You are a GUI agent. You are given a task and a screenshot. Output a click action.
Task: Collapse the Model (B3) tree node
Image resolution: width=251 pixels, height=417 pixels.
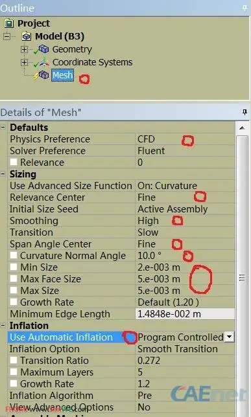coord(6,36)
